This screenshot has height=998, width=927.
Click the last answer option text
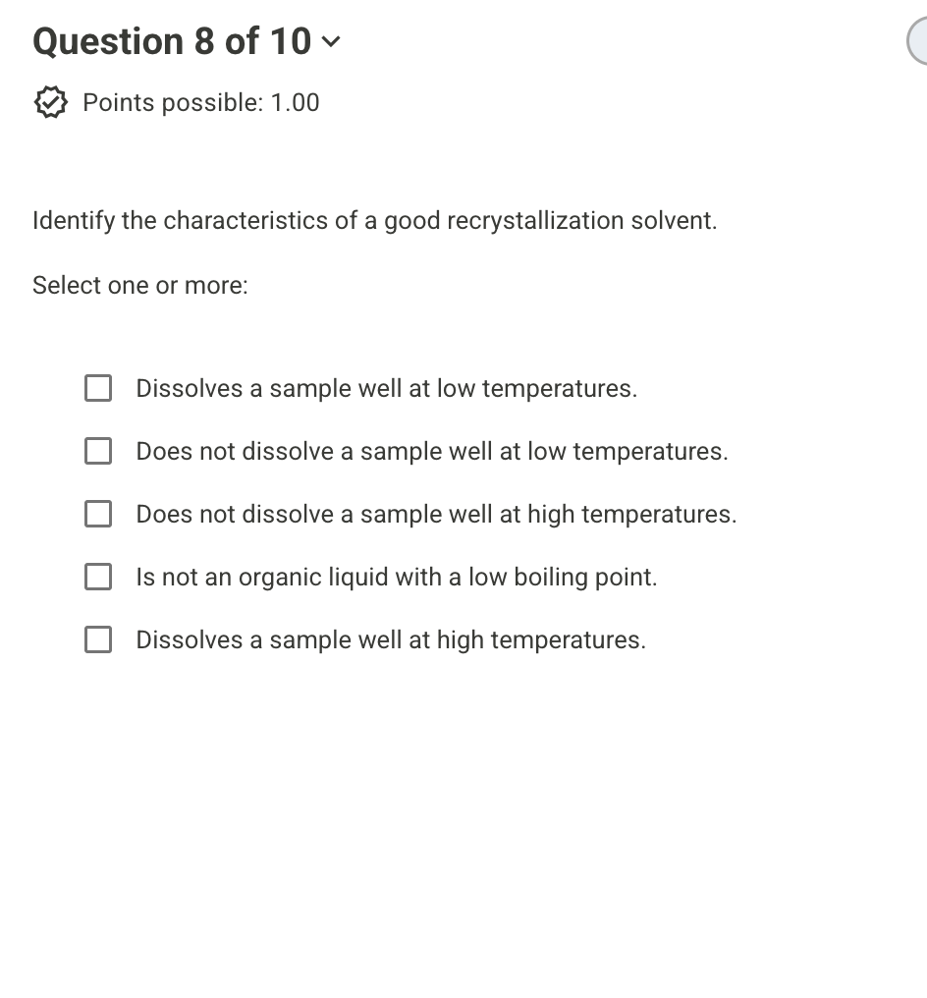click(x=390, y=639)
